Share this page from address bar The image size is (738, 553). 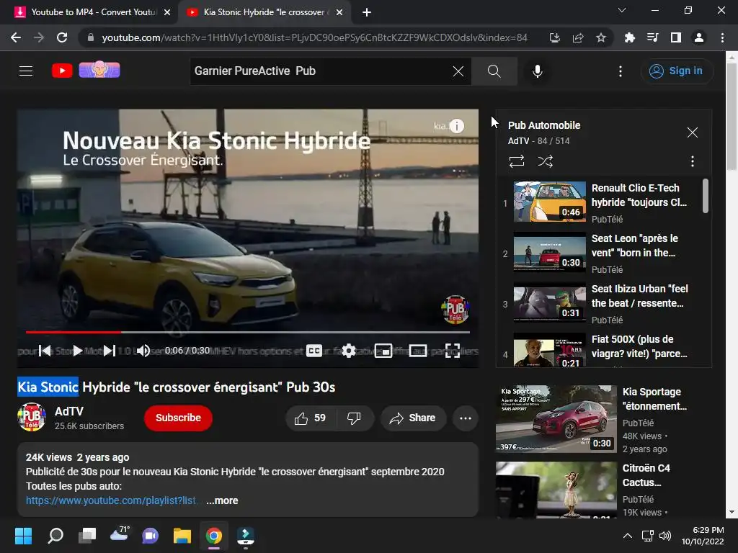click(578, 37)
